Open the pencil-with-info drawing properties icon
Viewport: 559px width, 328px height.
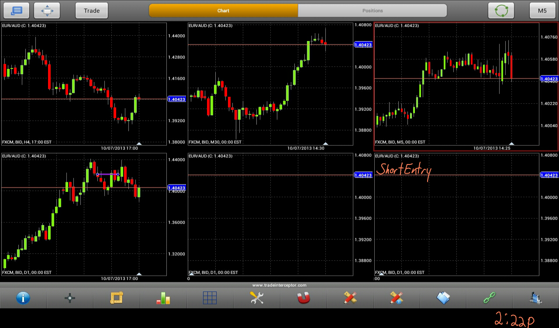tap(397, 298)
